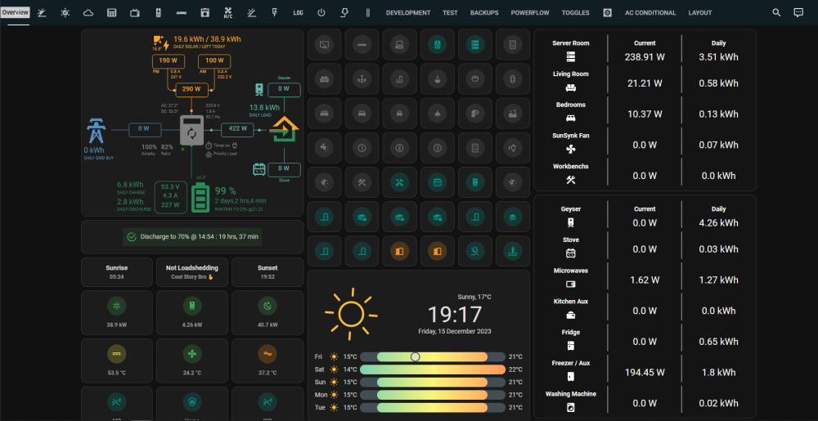
Task: Click the 19:17 clock display
Action: point(455,315)
